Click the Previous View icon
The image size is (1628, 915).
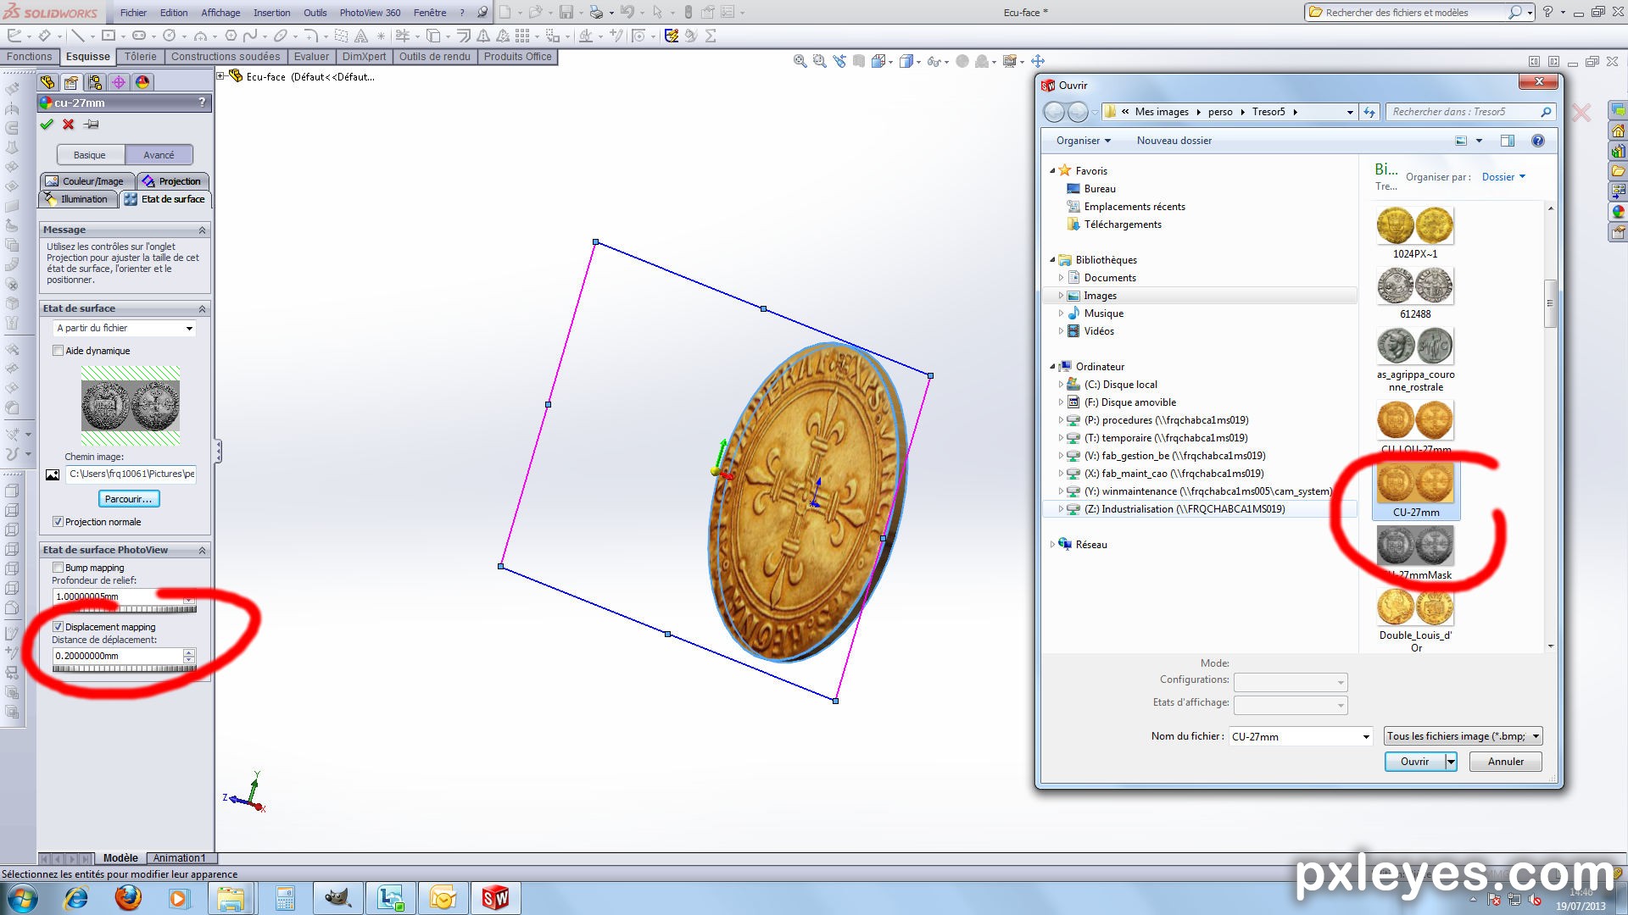pyautogui.click(x=839, y=61)
